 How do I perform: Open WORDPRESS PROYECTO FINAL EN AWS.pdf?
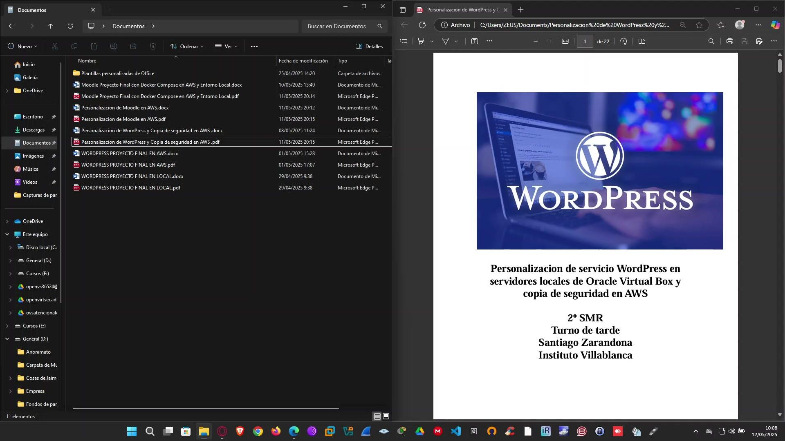(128, 165)
